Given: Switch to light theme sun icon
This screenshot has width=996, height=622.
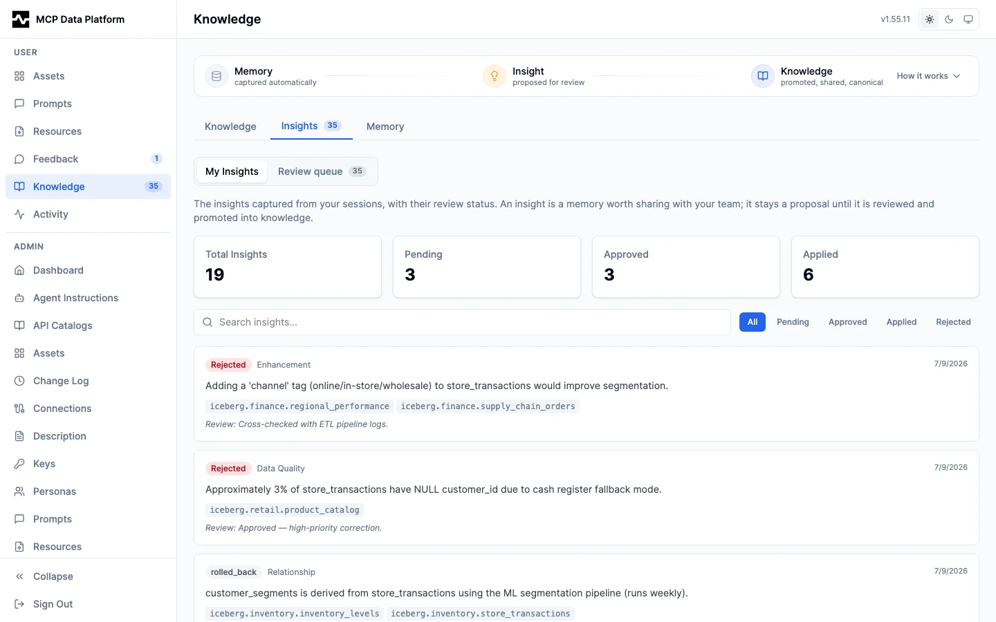Looking at the screenshot, I should point(930,19).
